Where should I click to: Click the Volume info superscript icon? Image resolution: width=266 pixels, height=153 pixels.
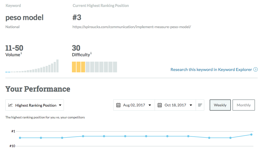[x=21, y=54]
